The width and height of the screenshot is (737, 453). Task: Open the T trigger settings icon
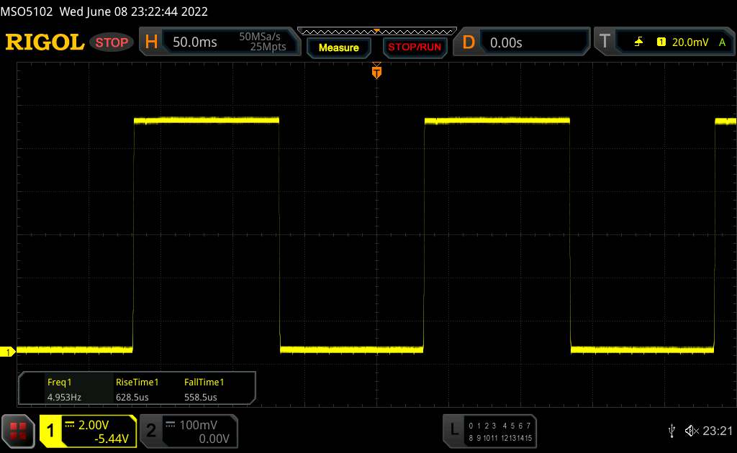tap(605, 42)
